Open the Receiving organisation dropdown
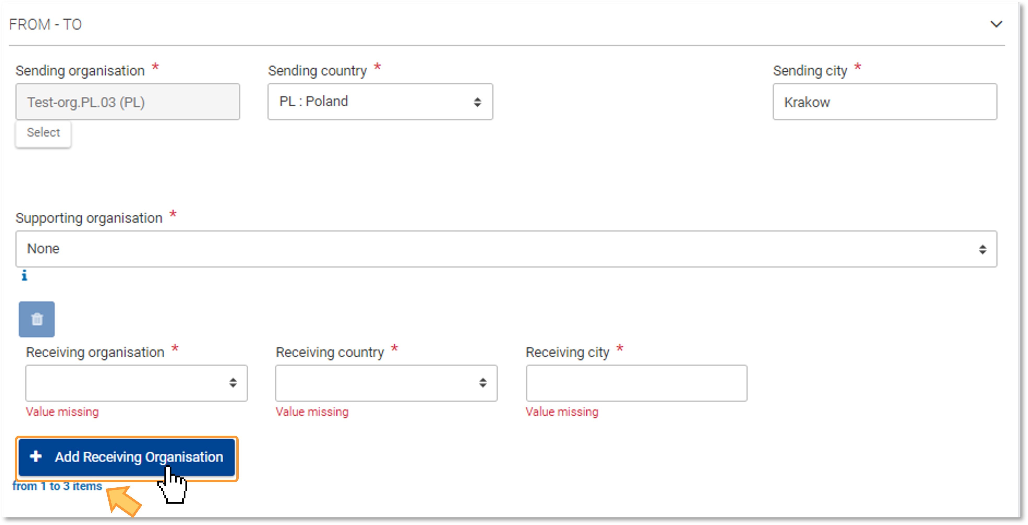 (x=133, y=383)
